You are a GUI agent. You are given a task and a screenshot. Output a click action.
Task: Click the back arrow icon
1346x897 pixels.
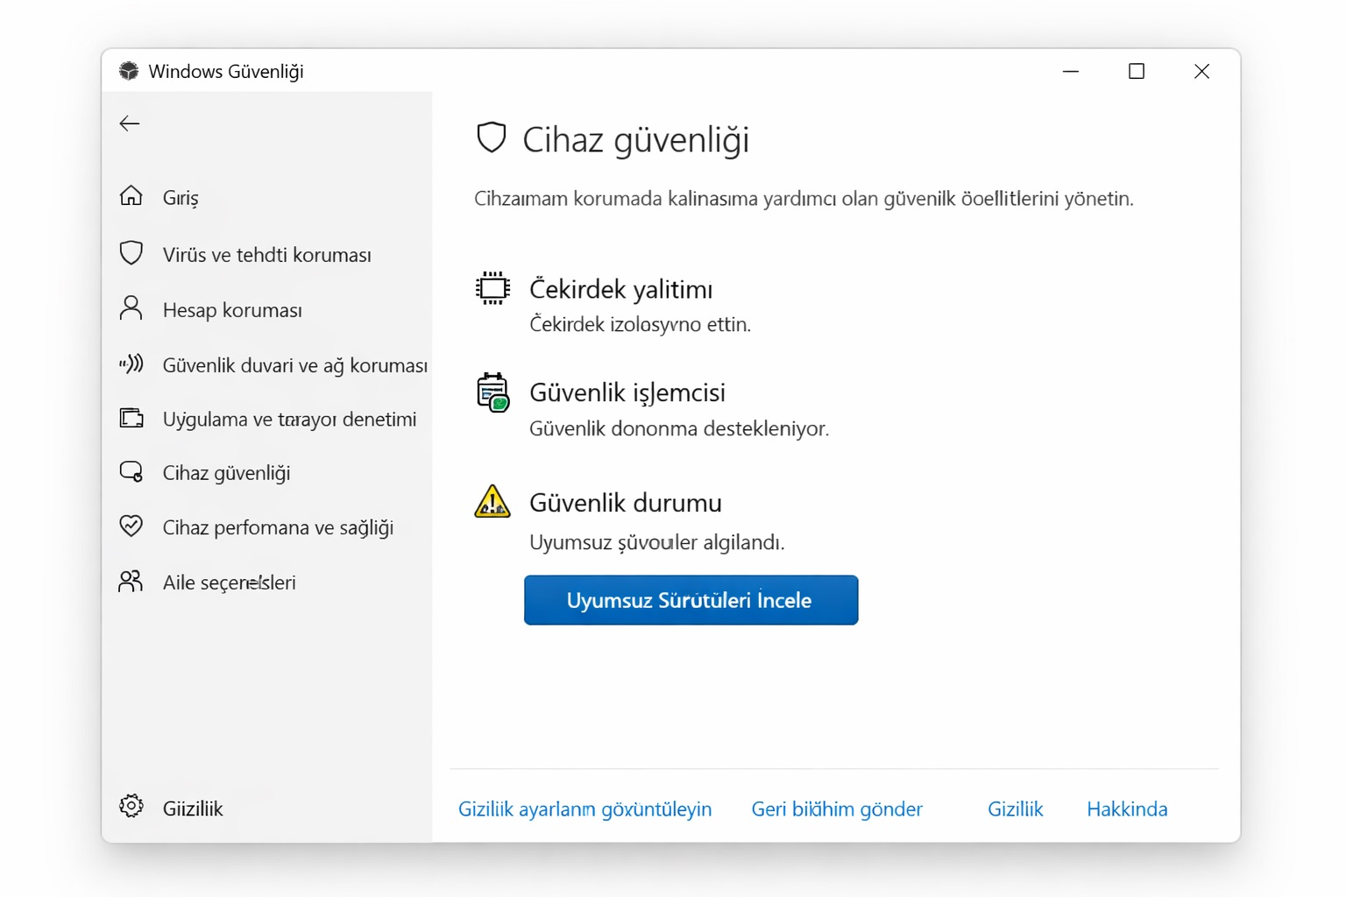[130, 124]
